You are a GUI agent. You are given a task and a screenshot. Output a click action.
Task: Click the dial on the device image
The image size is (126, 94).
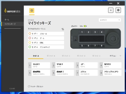(x=113, y=39)
